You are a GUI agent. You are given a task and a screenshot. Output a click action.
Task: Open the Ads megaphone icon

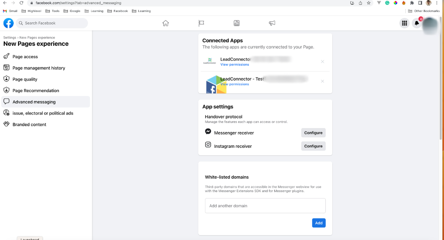272,23
